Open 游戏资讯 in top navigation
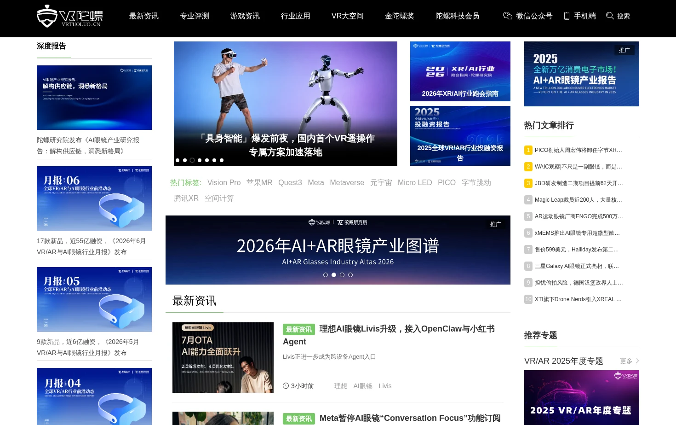The image size is (676, 425). pyautogui.click(x=245, y=16)
